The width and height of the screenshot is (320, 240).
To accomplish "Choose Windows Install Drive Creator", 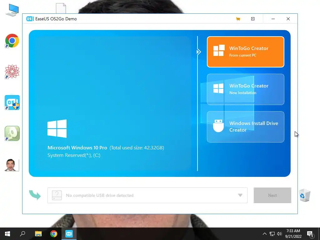I will click(x=246, y=127).
